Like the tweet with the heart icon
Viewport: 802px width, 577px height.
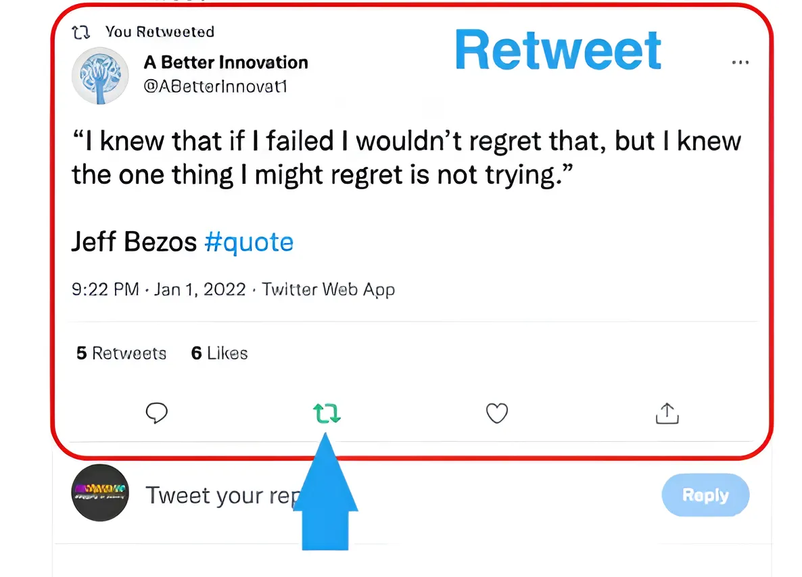[497, 413]
